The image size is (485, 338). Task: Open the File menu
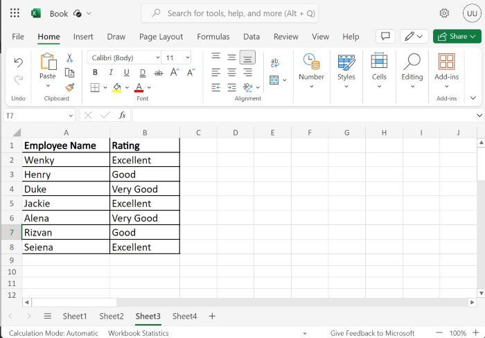(17, 37)
